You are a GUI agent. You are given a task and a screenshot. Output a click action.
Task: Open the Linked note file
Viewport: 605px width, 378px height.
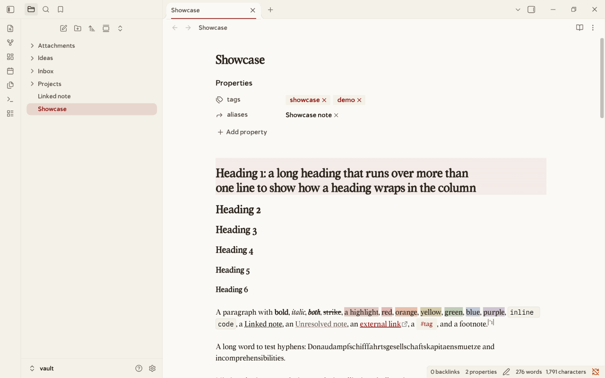pyautogui.click(x=92, y=96)
